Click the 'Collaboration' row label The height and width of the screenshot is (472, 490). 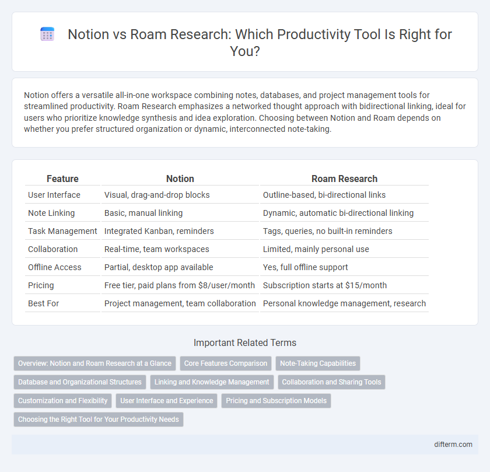53,250
